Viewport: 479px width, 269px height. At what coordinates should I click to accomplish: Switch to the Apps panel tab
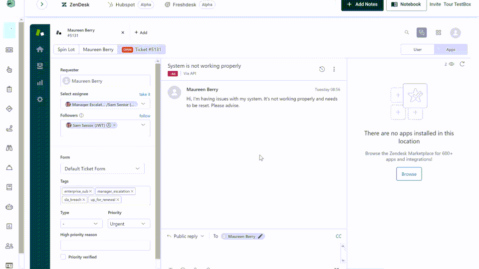pyautogui.click(x=451, y=49)
